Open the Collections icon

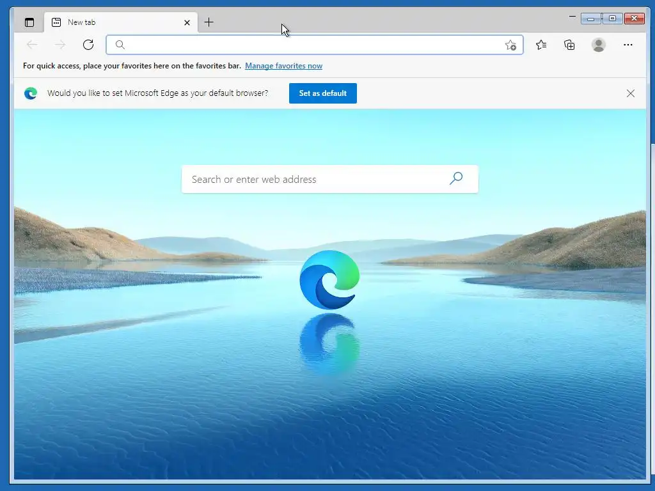pyautogui.click(x=569, y=45)
